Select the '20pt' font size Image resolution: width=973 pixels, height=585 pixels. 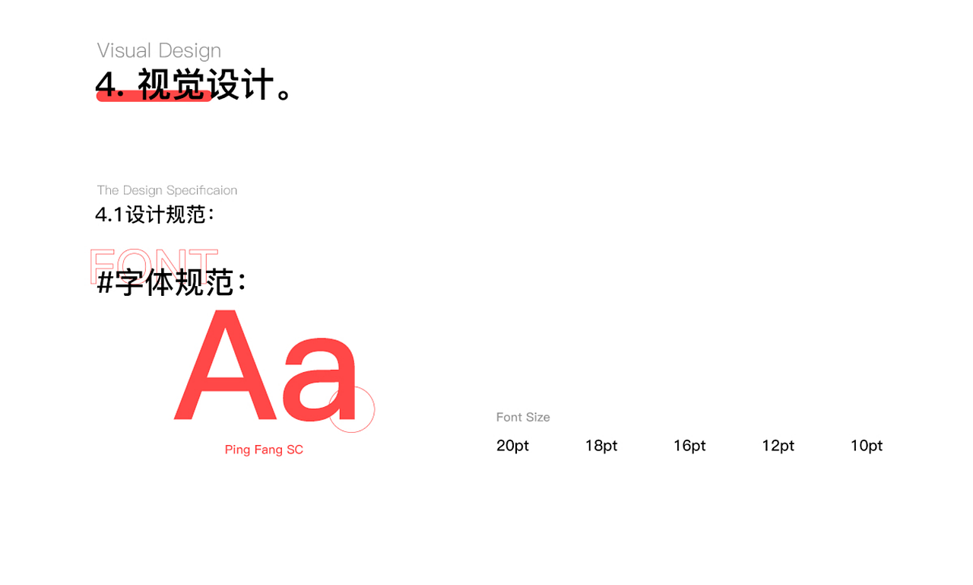[512, 446]
